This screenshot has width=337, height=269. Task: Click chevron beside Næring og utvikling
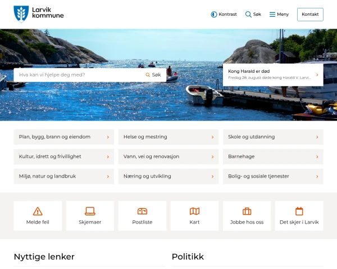pyautogui.click(x=212, y=177)
